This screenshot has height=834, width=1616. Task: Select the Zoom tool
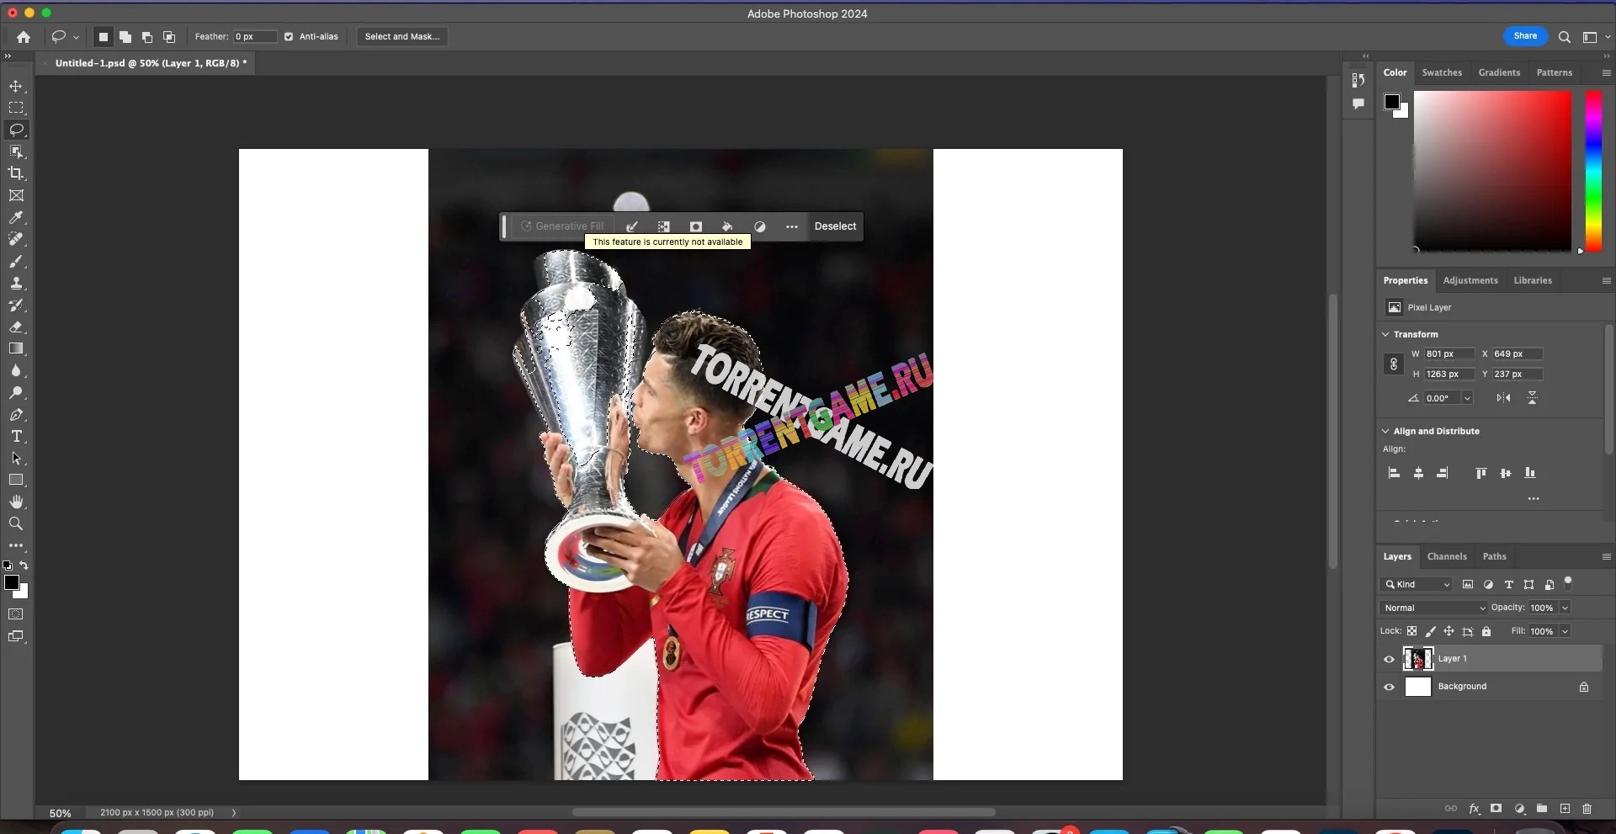pyautogui.click(x=16, y=523)
